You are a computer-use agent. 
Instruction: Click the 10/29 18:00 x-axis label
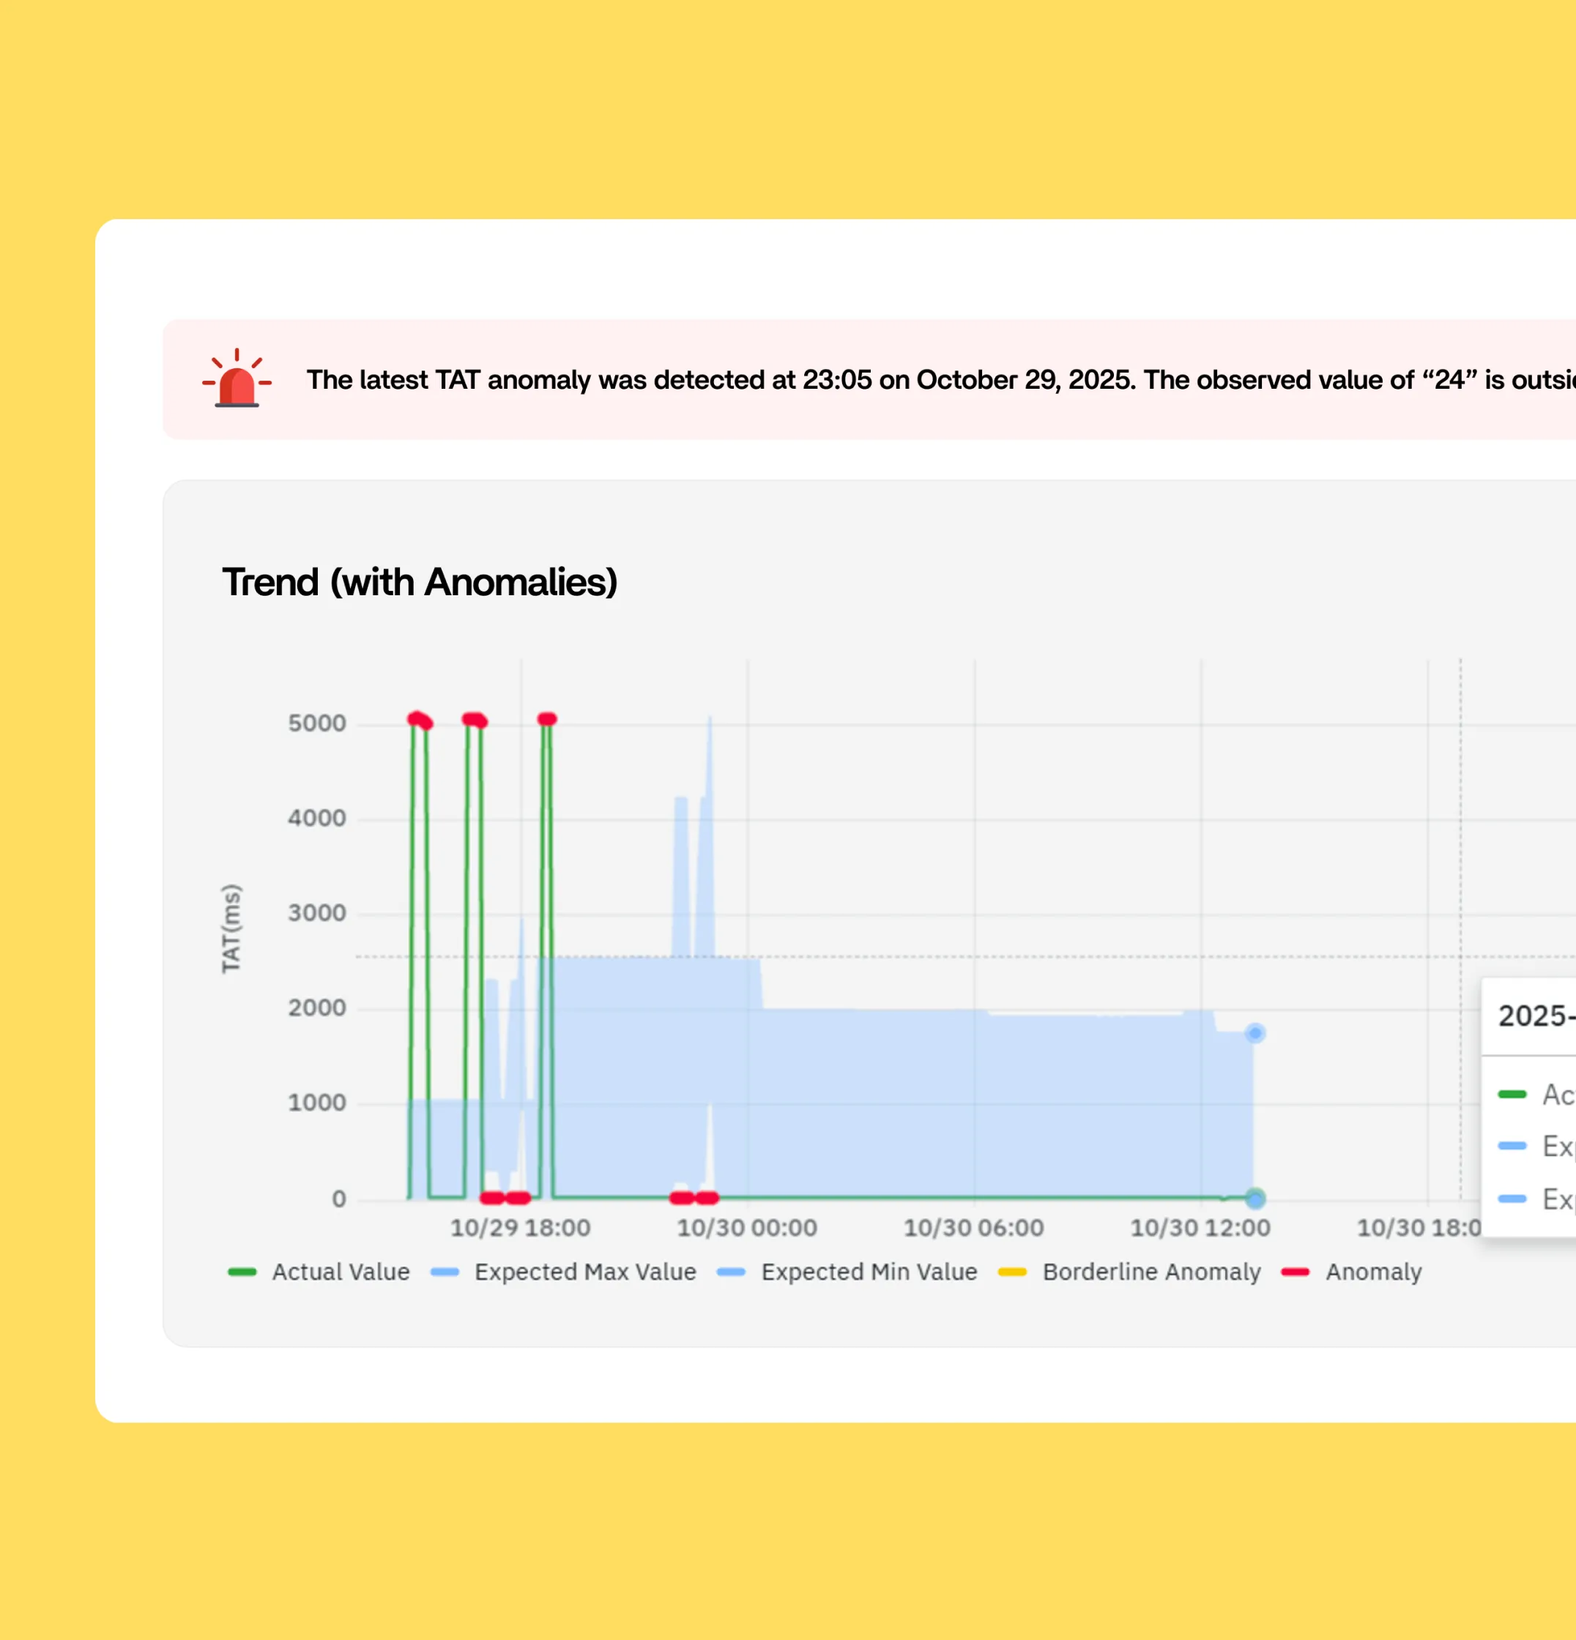coord(520,1228)
